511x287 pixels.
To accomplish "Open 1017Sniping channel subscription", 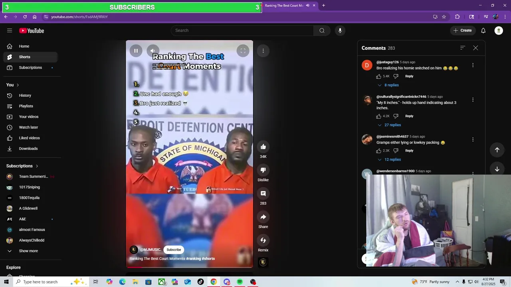I will tap(30, 187).
